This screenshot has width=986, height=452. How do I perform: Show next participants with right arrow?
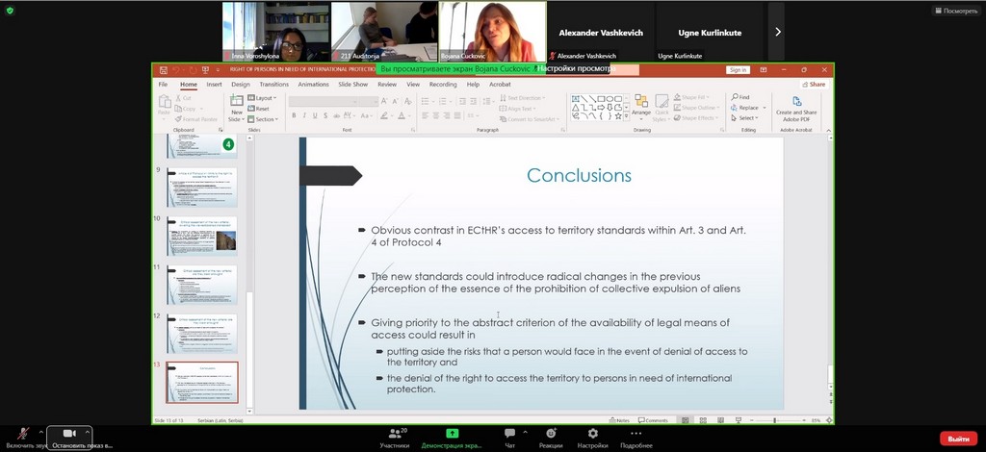(777, 32)
